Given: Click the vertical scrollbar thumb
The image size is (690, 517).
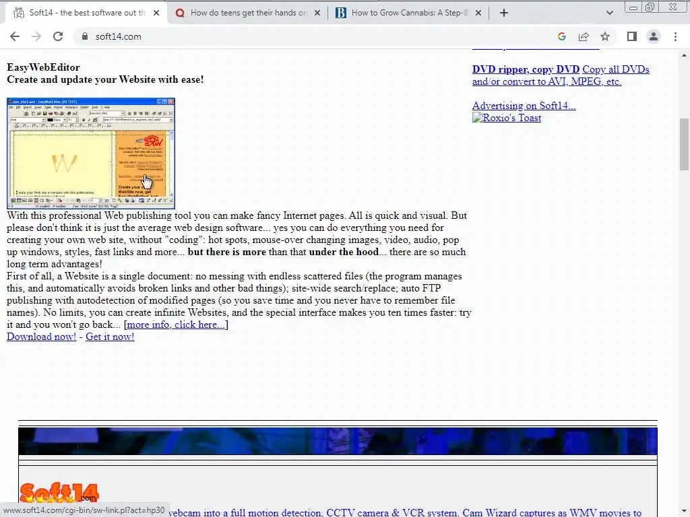Looking at the screenshot, I should 684,144.
